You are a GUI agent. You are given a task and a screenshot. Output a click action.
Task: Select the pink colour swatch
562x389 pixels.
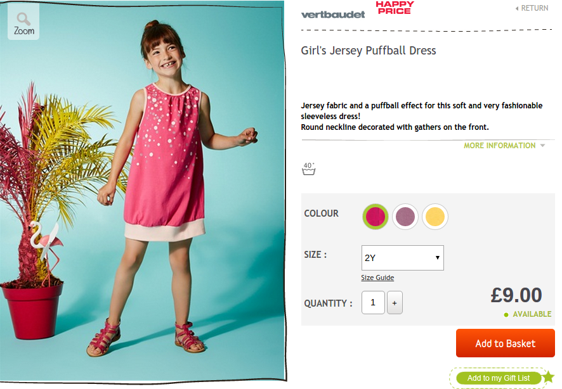(376, 217)
